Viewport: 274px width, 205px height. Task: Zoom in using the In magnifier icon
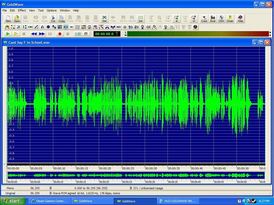(177, 19)
